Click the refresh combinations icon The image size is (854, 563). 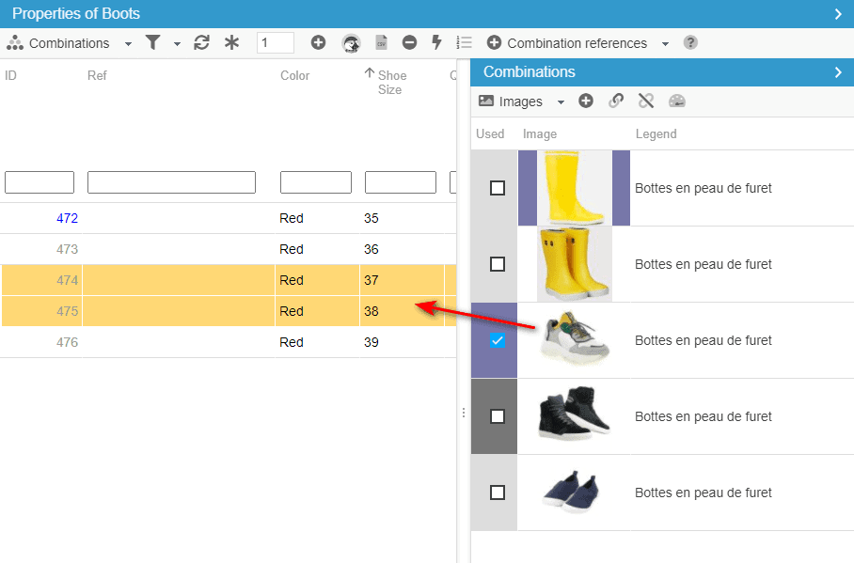(201, 43)
